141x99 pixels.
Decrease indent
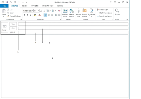(x=56, y=15)
